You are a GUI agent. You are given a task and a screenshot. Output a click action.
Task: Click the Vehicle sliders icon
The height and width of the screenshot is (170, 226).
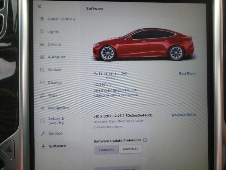[42, 70]
